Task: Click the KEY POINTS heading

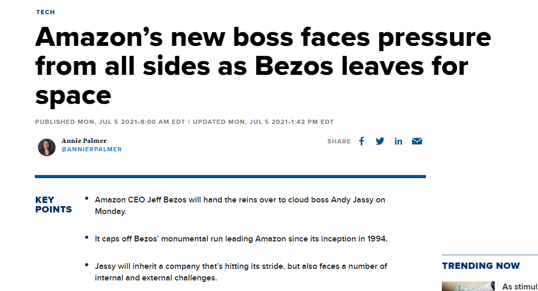Action: click(x=53, y=205)
